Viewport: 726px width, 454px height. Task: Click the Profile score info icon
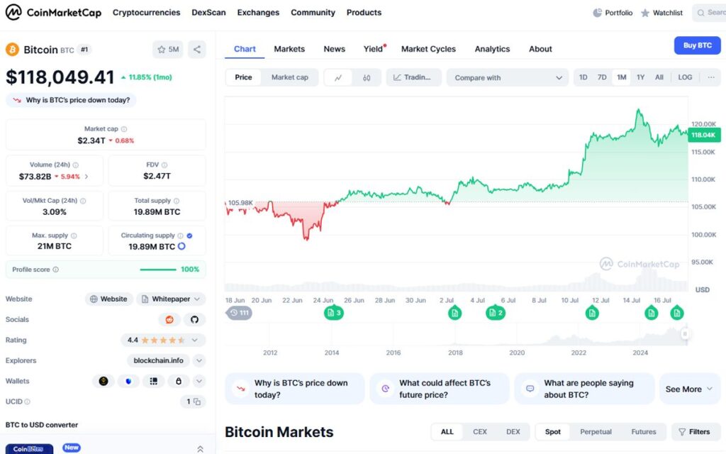pos(55,270)
